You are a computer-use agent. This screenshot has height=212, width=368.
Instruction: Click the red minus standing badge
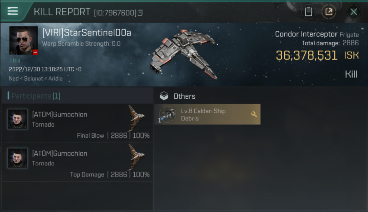click(x=35, y=52)
